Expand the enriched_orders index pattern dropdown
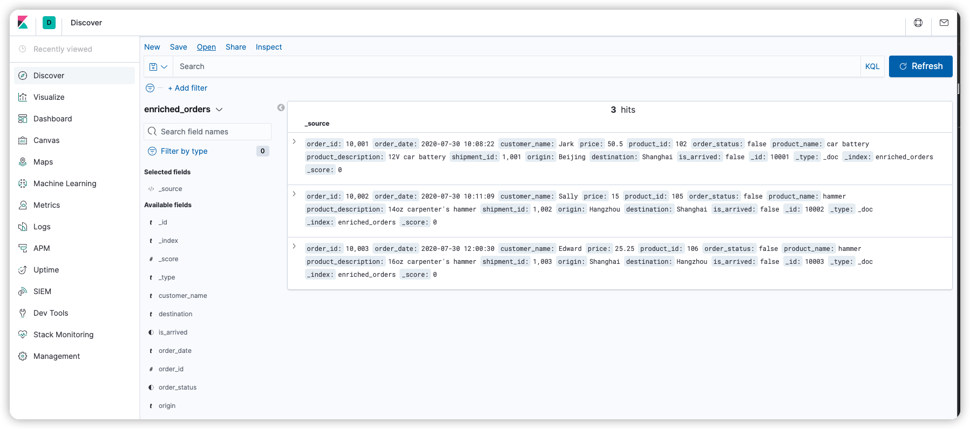Screen dimensions: 970x429 pos(219,110)
